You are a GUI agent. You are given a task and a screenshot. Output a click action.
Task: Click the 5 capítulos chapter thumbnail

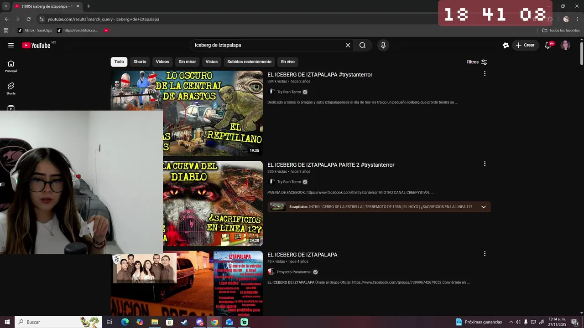tap(278, 207)
